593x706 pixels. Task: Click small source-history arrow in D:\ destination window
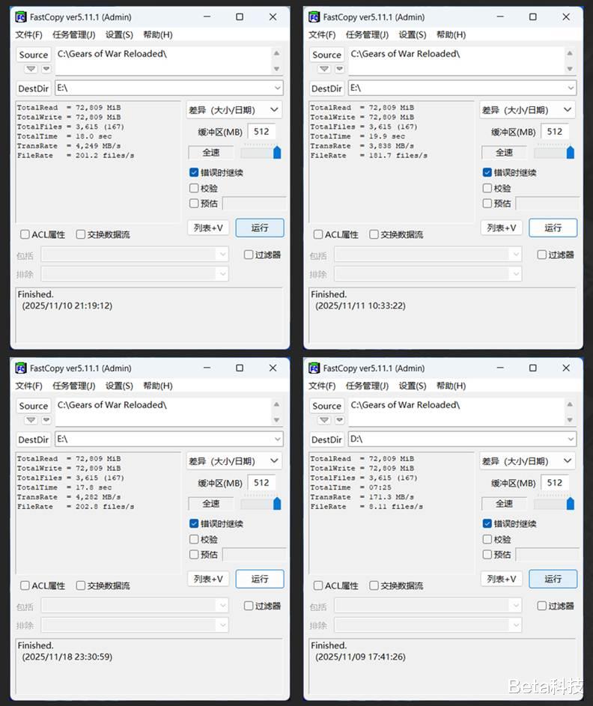click(x=339, y=420)
